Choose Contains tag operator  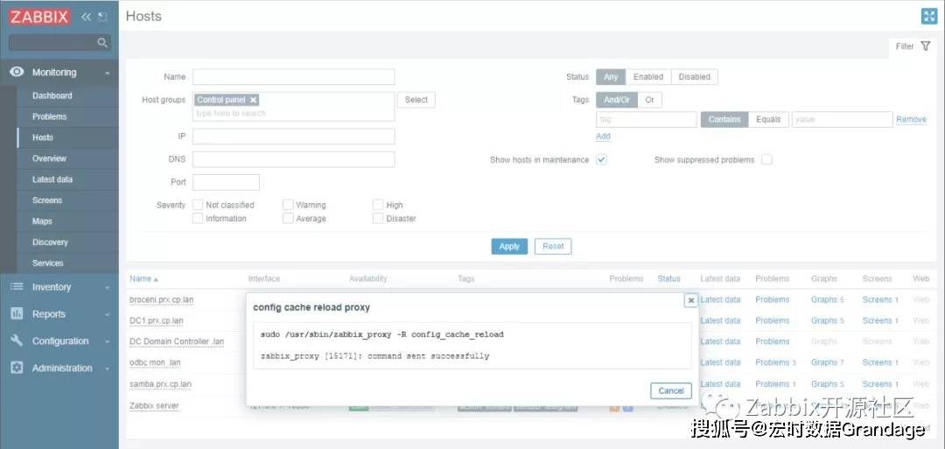[724, 119]
